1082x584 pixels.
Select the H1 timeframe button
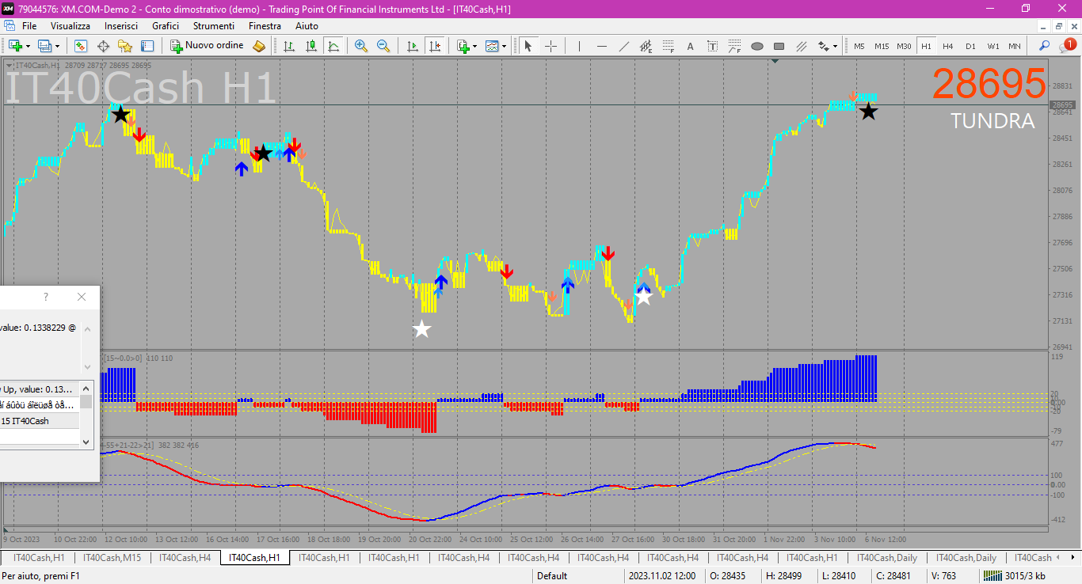coord(926,46)
